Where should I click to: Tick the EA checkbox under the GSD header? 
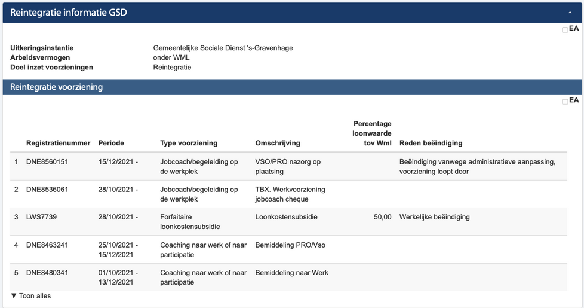pos(565,30)
